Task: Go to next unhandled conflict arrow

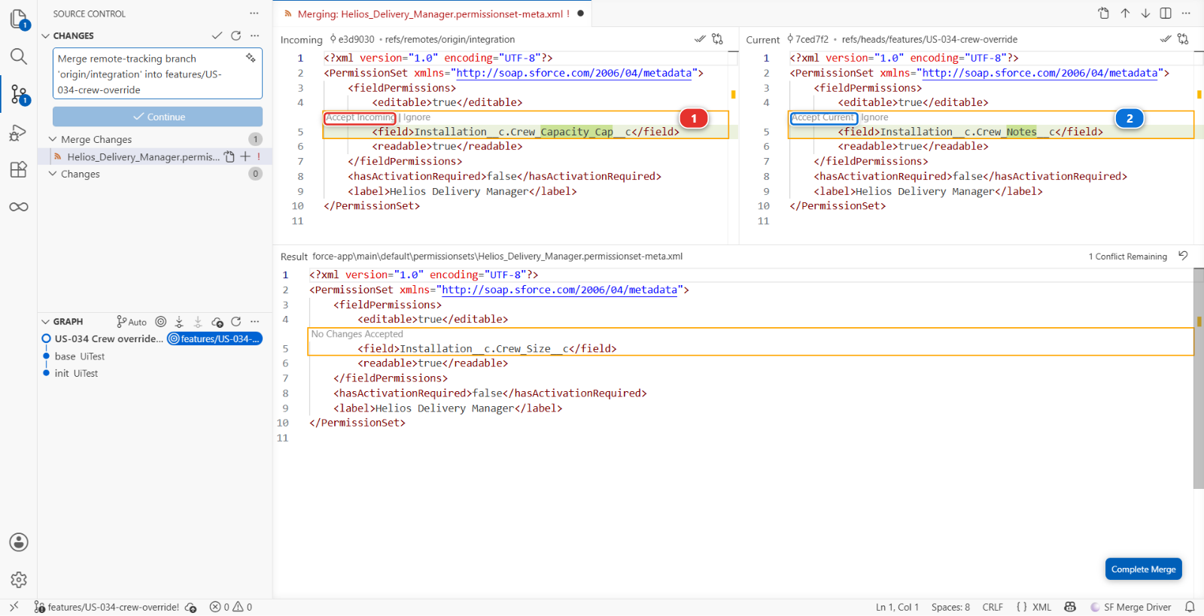Action: coord(1145,13)
